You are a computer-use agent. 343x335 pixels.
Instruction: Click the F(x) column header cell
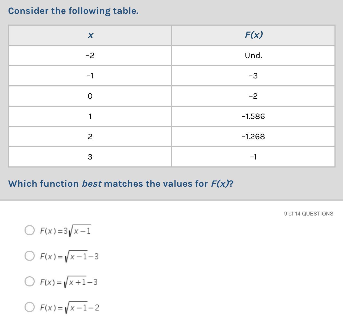click(x=253, y=35)
